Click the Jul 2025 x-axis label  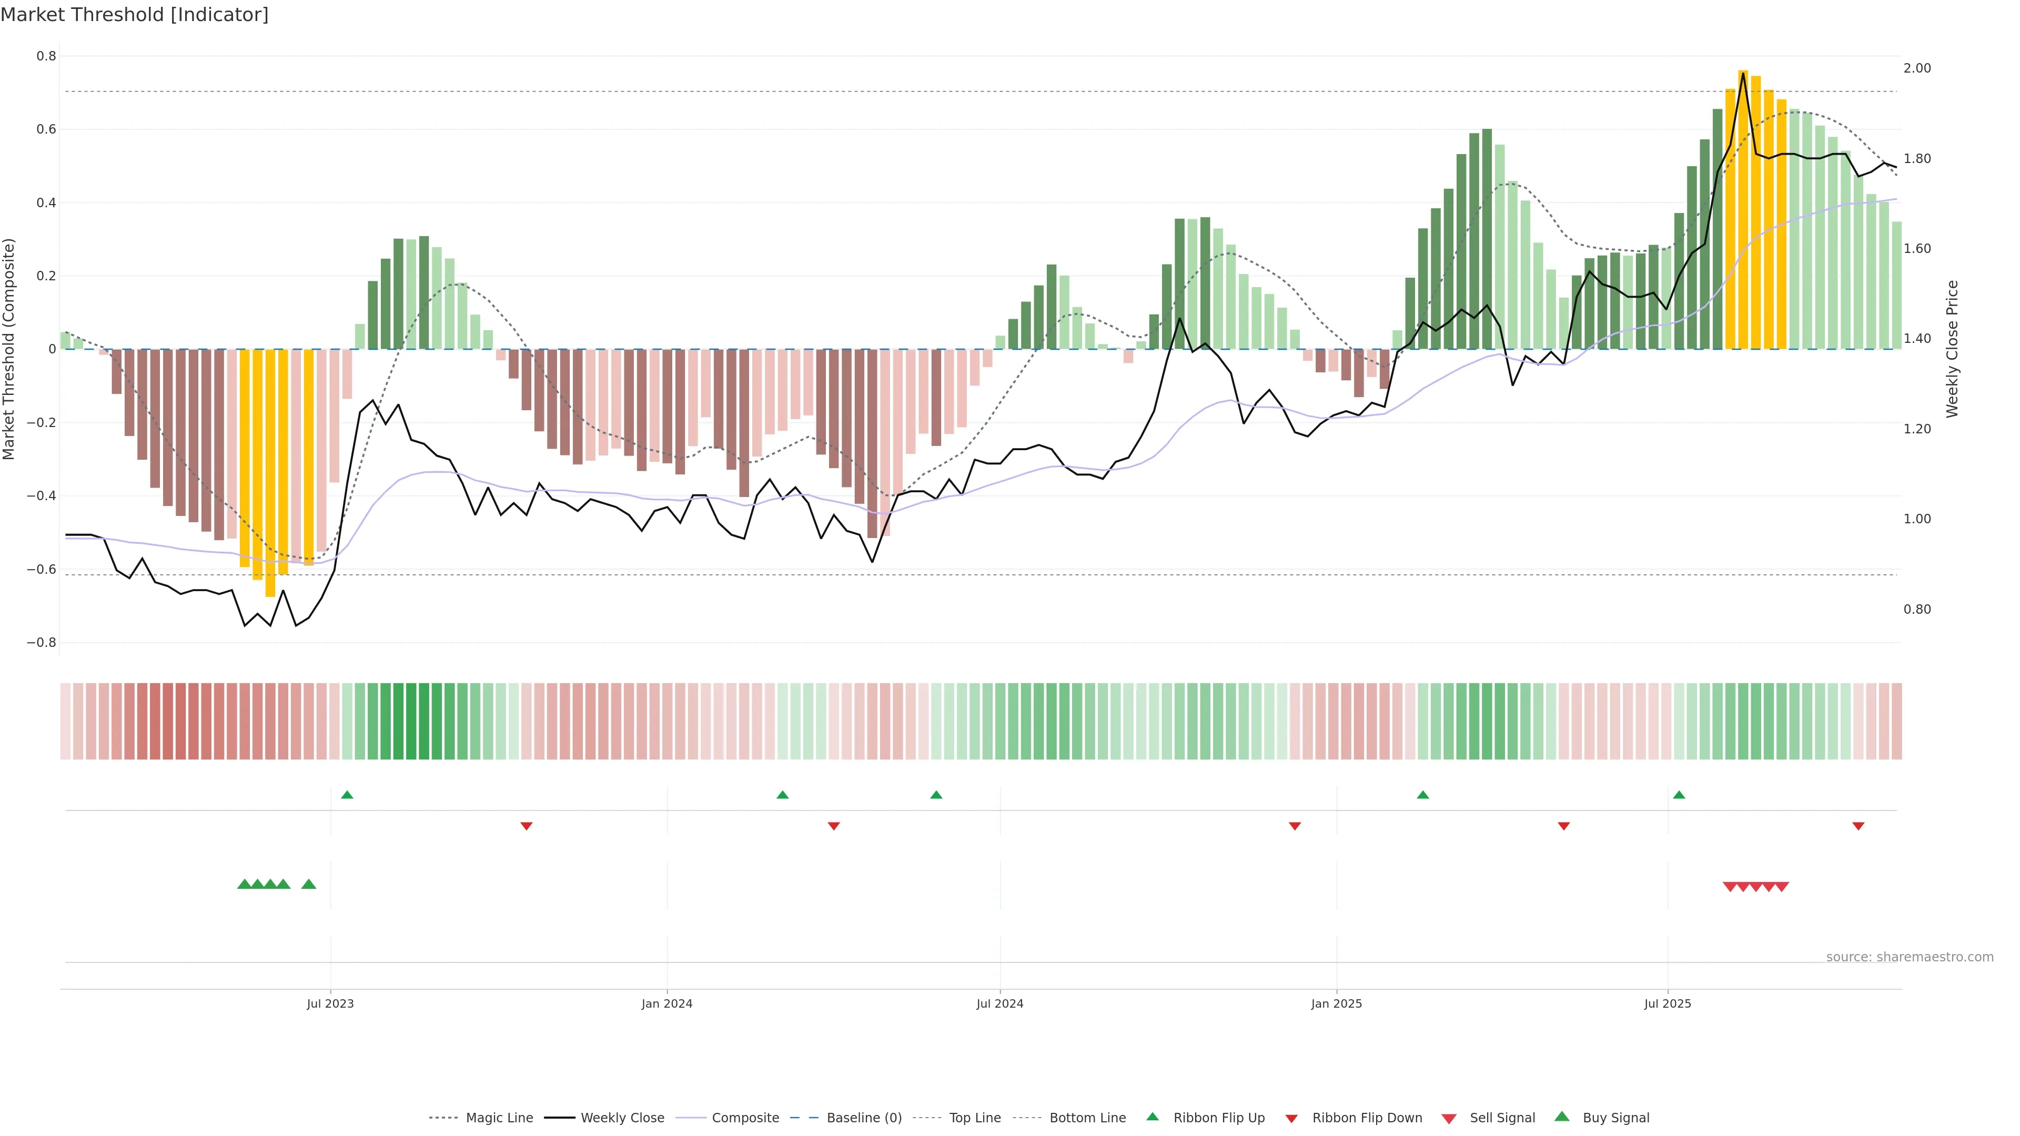point(1667,1003)
